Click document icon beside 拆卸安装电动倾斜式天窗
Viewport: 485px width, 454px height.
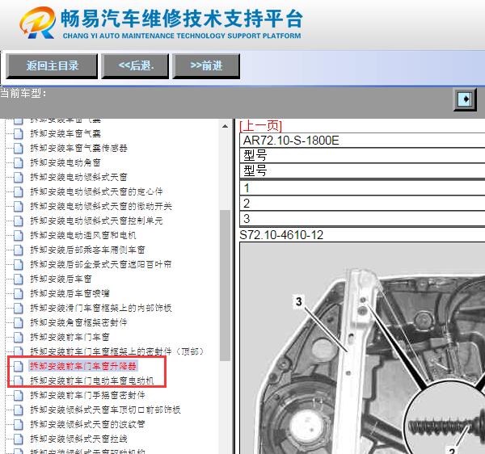click(19, 177)
